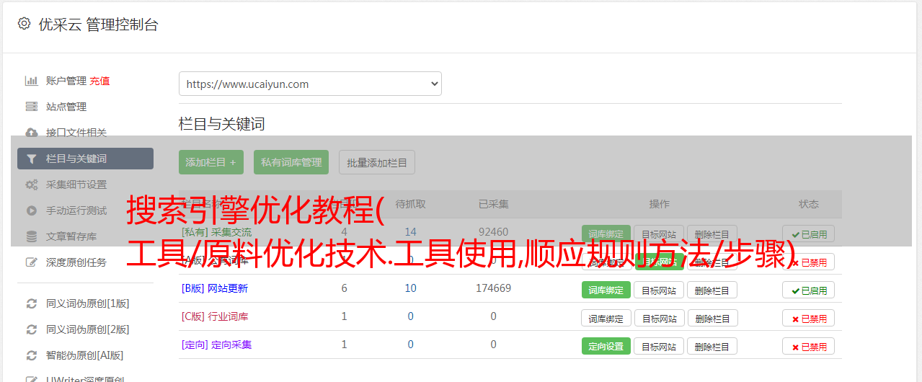Image resolution: width=922 pixels, height=382 pixels.
Task: Click the cloud upload icon for 接口文件相关
Action: (x=32, y=133)
